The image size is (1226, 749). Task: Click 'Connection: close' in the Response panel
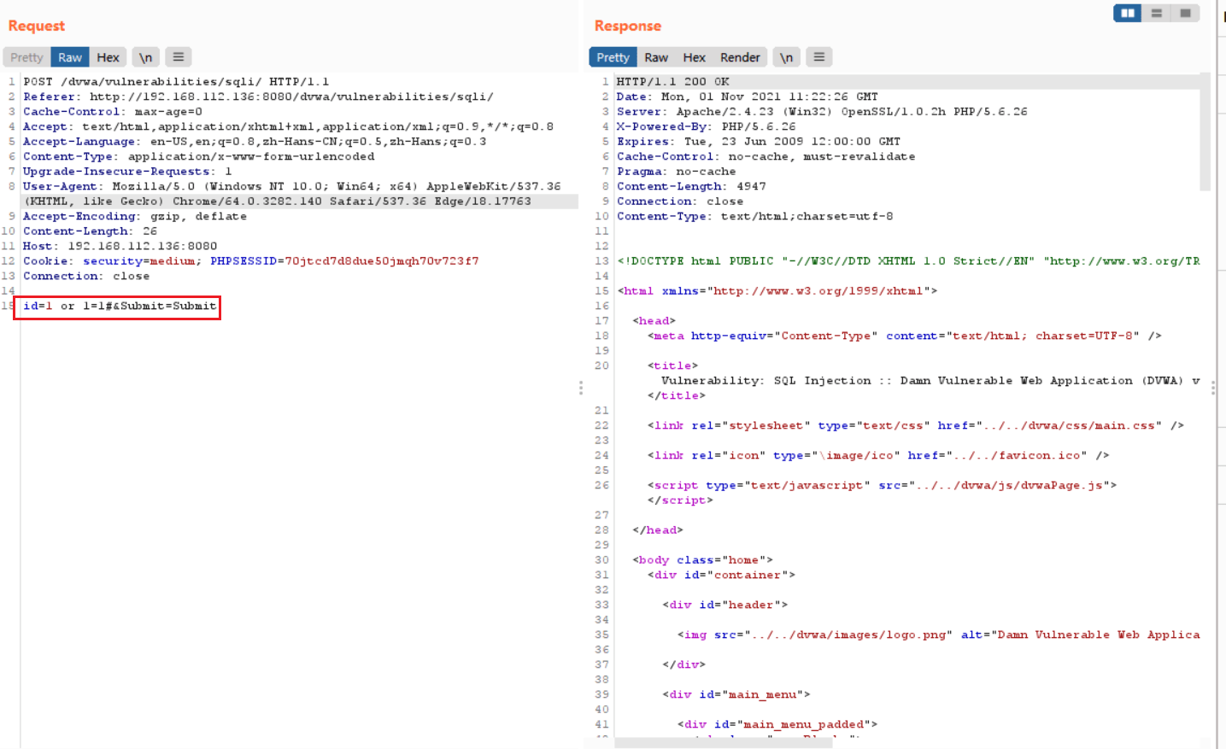(x=680, y=202)
